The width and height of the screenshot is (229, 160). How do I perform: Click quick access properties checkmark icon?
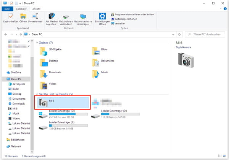pos(12,3)
